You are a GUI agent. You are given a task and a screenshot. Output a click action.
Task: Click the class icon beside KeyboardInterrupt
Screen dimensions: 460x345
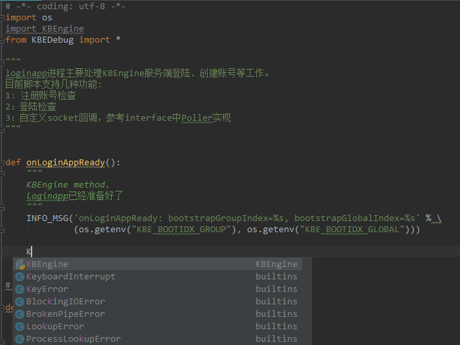(x=20, y=277)
